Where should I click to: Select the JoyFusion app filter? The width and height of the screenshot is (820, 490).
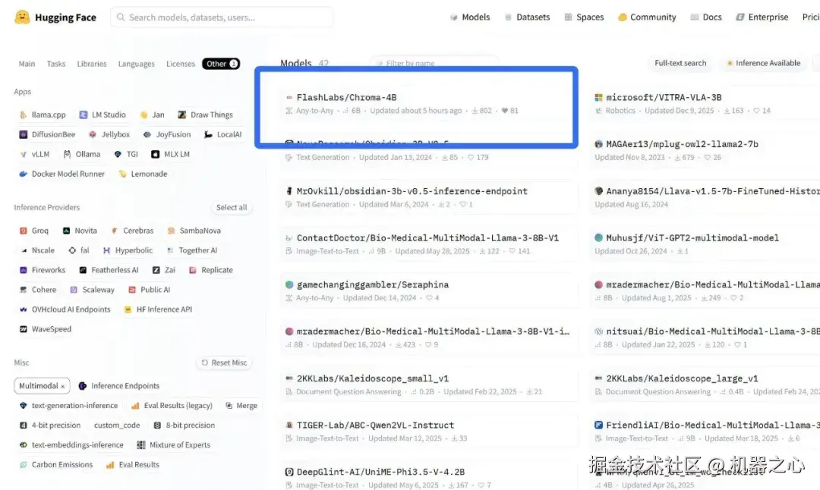click(167, 134)
